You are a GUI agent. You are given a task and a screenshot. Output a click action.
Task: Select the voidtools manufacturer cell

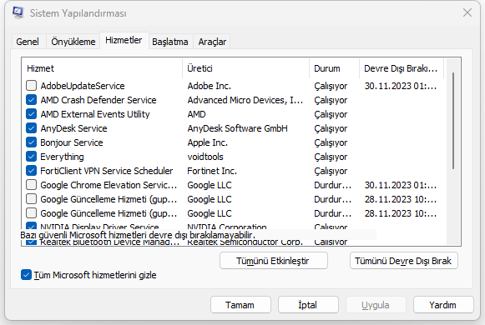click(x=205, y=157)
